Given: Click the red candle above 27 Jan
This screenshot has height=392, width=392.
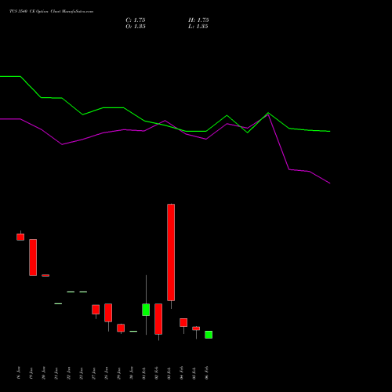Looking at the screenshot, I should (x=96, y=310).
